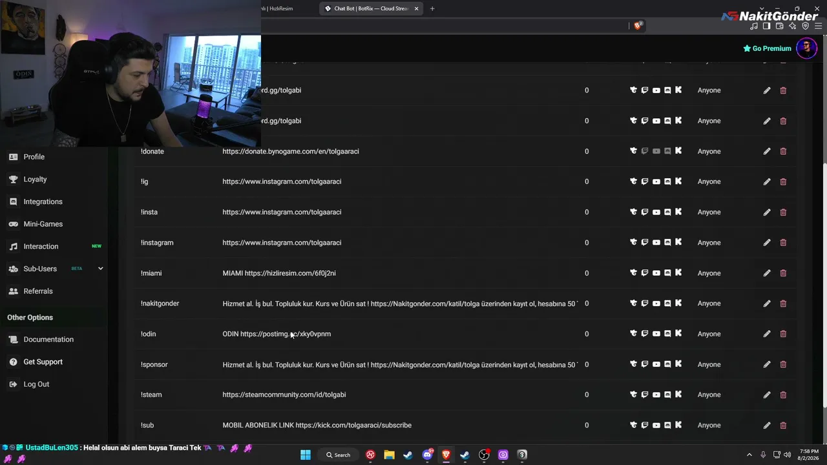
Task: Click the Windows Start button
Action: point(306,455)
